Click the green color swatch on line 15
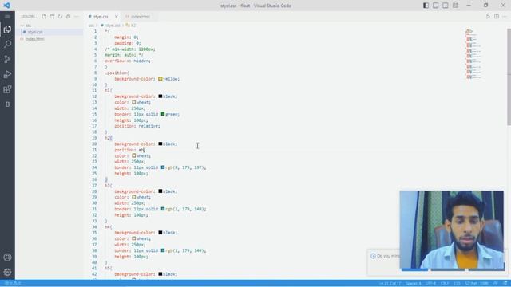The height and width of the screenshot is (287, 511). click(x=163, y=114)
